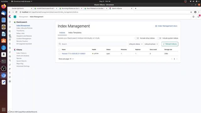
Task: Open the green space avatar in header
Action: point(15,17)
